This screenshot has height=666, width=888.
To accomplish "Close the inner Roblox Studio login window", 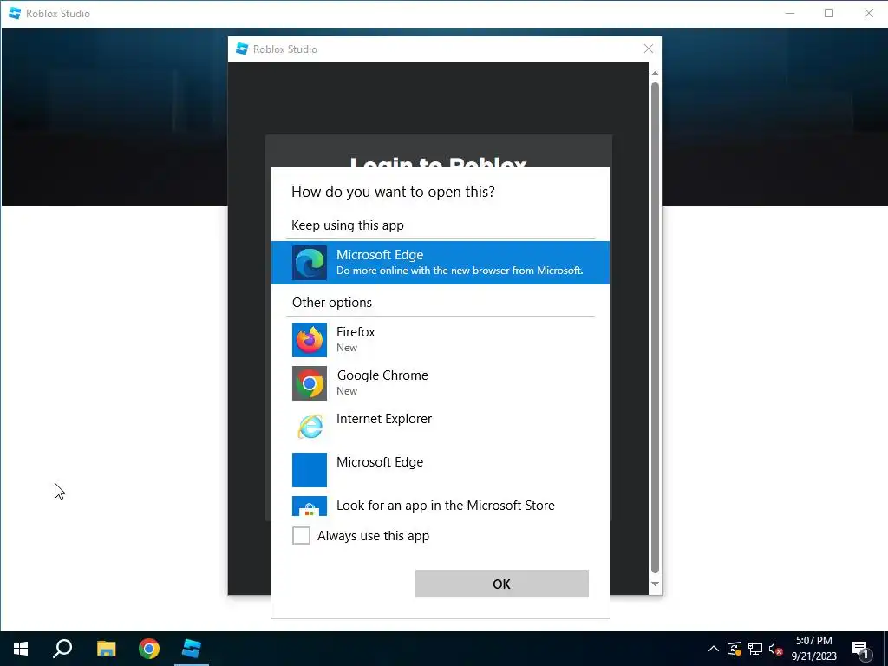I will click(649, 49).
